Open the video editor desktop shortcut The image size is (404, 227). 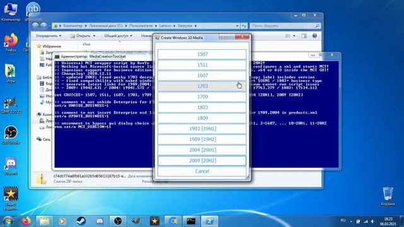(x=11, y=198)
